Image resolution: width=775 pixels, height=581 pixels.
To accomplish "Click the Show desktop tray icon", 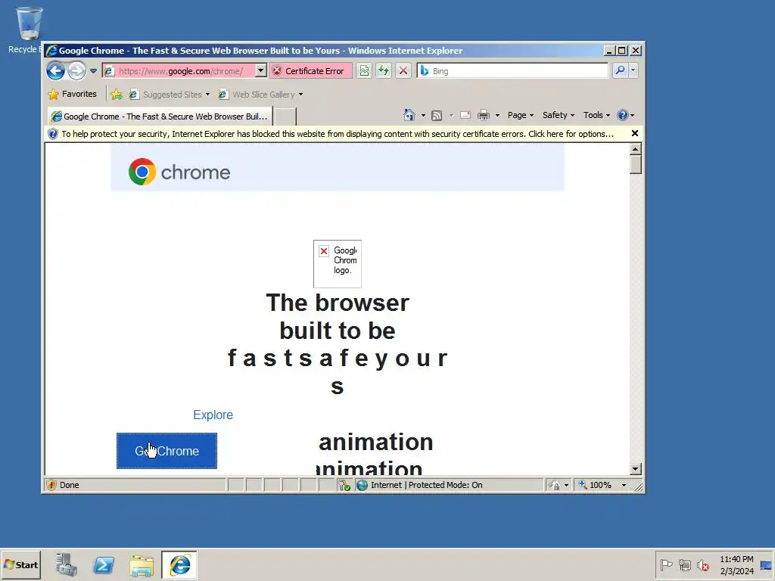I will click(x=766, y=565).
